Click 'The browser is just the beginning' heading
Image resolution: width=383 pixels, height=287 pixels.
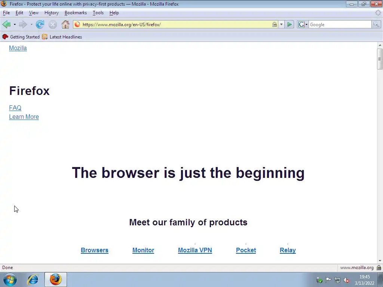click(189, 173)
